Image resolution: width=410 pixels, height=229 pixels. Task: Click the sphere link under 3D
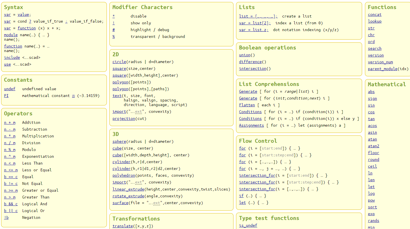(119, 142)
